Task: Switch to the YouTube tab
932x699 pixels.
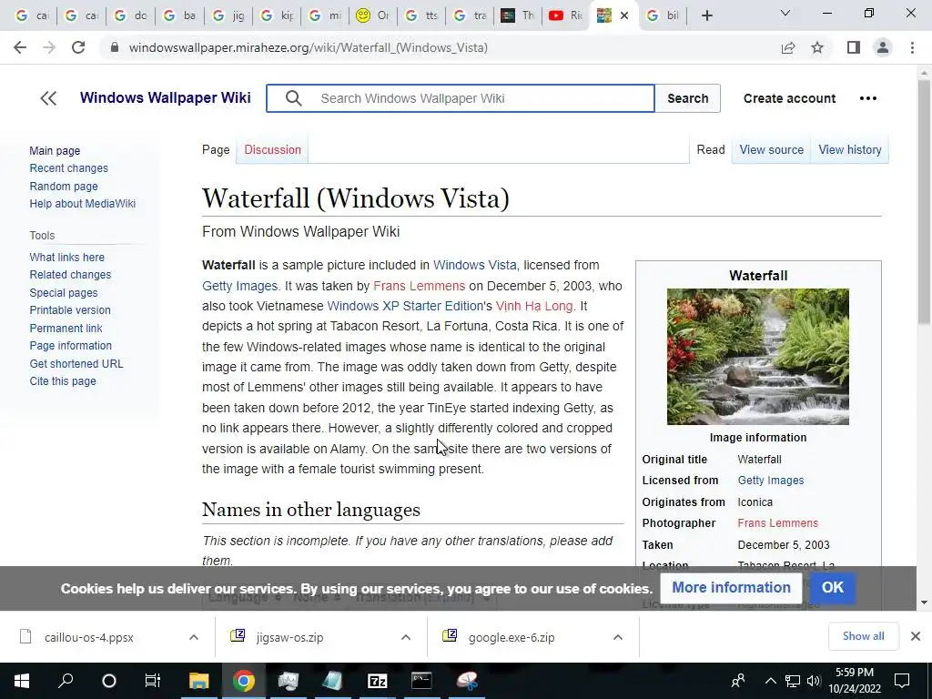Action: click(565, 15)
